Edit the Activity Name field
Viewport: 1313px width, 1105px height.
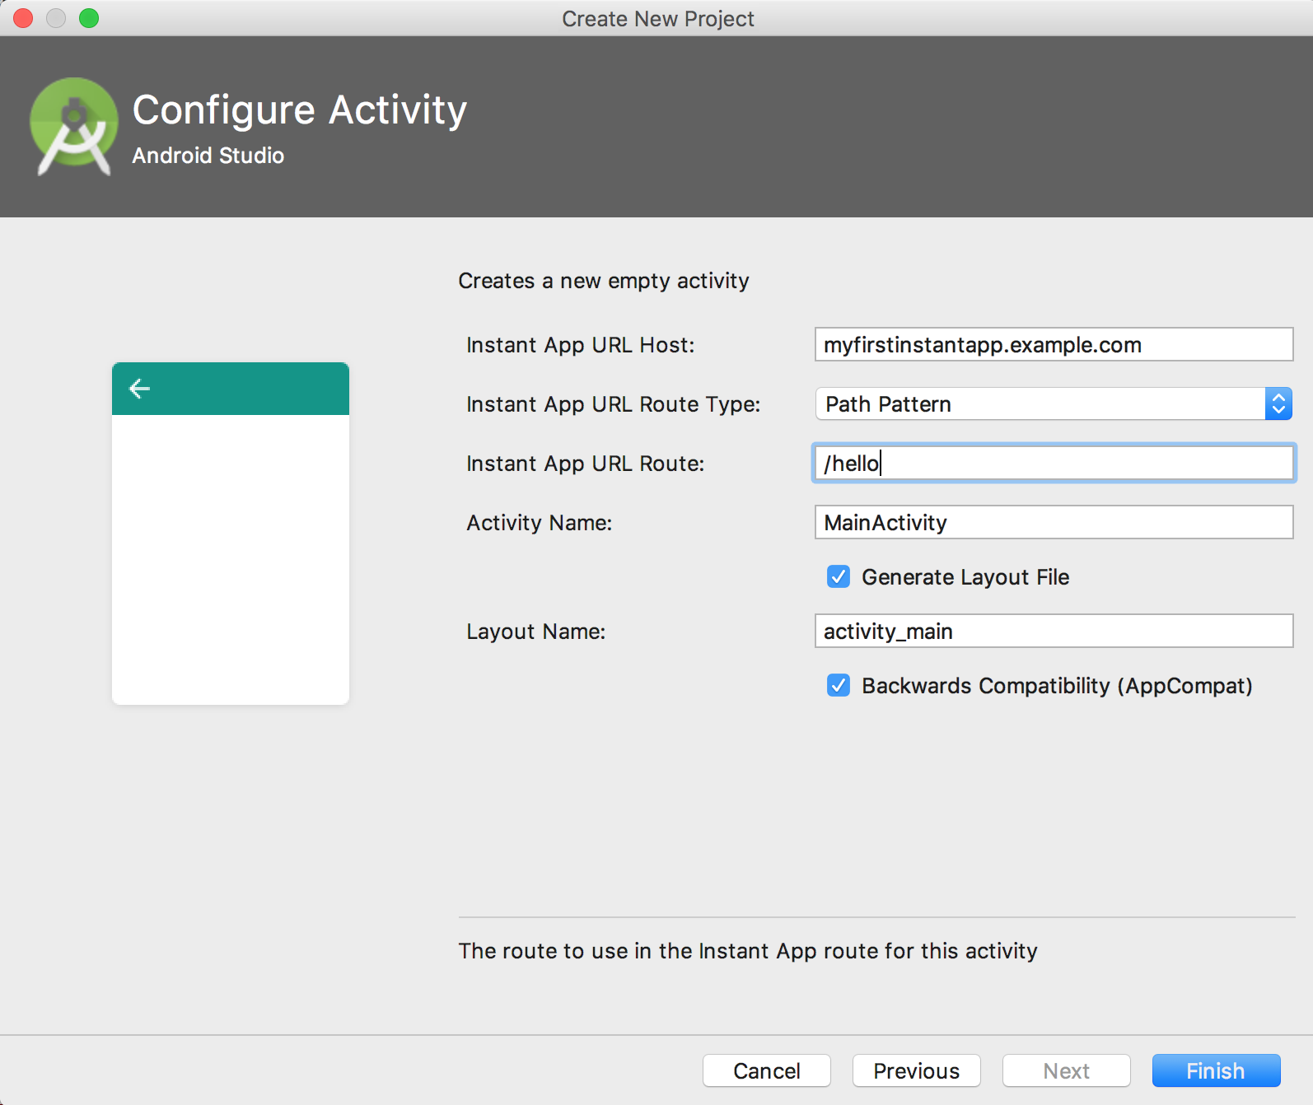point(1053,522)
